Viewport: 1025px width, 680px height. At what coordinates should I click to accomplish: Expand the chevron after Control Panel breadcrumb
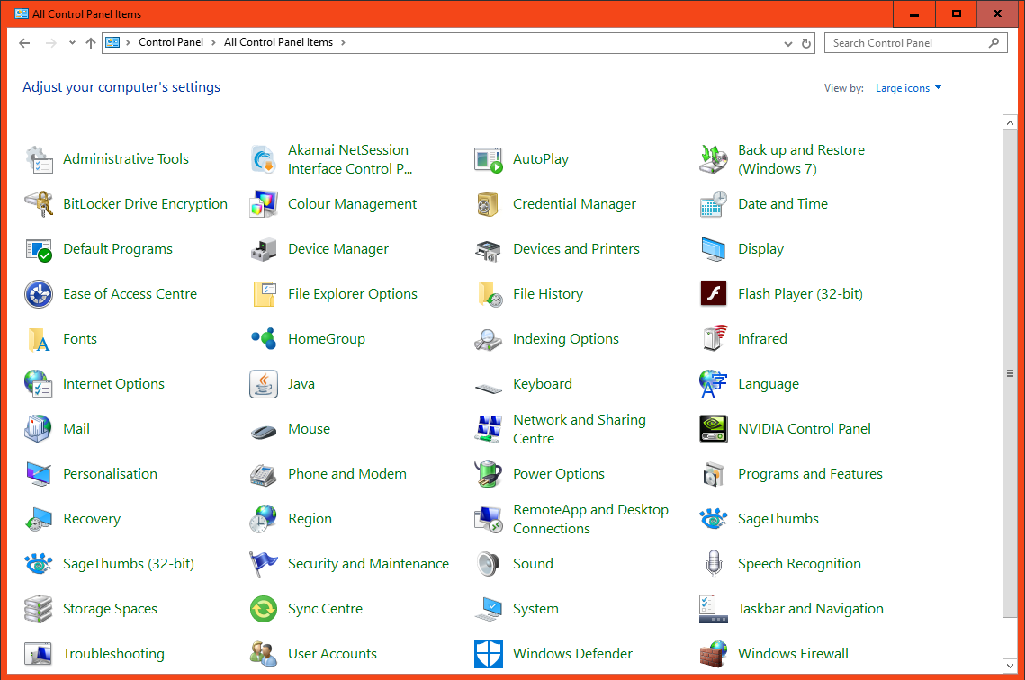(x=213, y=42)
